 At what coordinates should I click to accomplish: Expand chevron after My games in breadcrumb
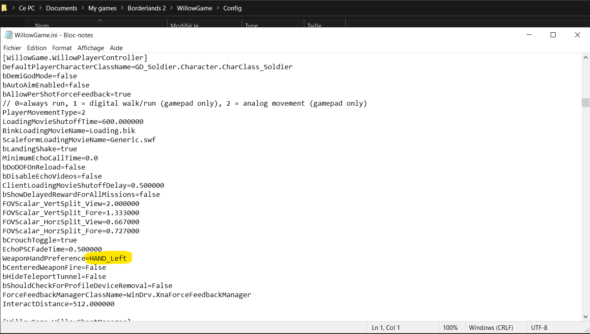(x=122, y=8)
